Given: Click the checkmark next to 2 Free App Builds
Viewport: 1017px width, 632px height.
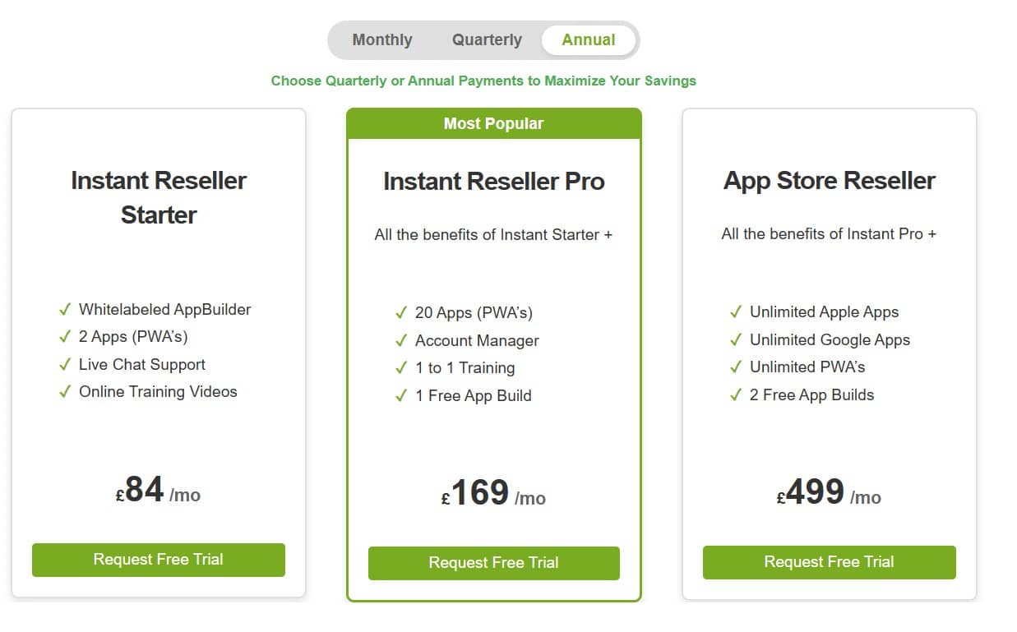Looking at the screenshot, I should (736, 394).
